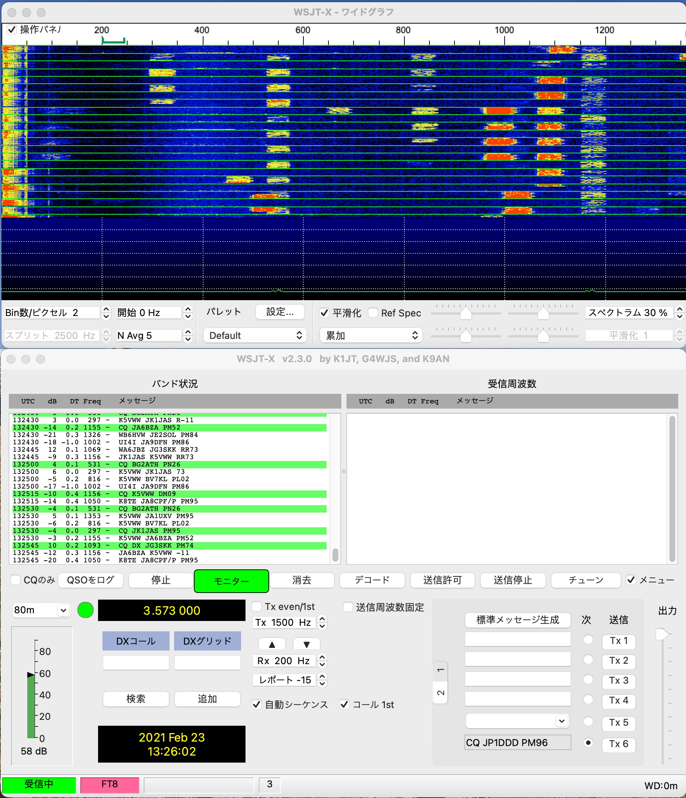Click the 送信停止 button
This screenshot has height=798, width=686.
point(513,580)
